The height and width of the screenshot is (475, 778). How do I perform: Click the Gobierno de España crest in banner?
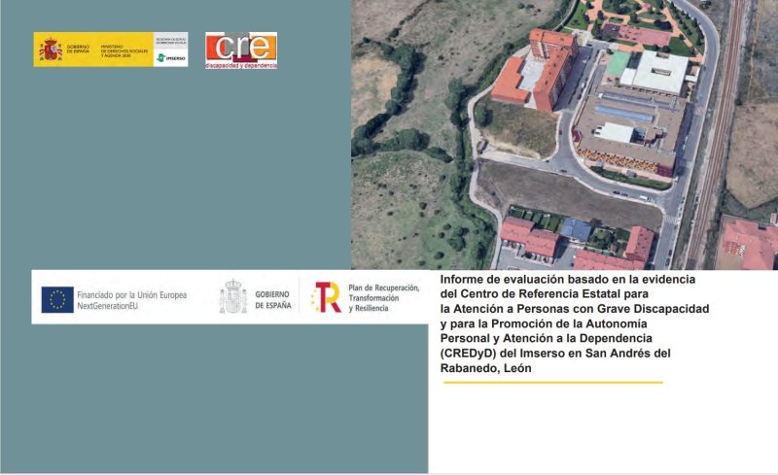point(232,297)
